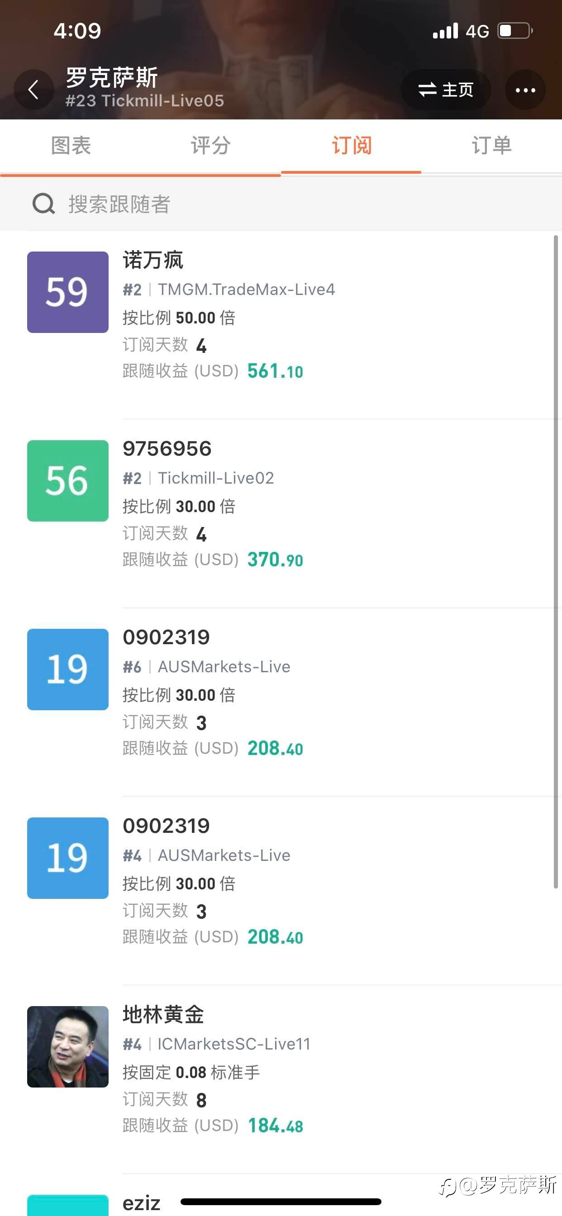Open follower 诺万疯 name link
562x1216 pixels.
pyautogui.click(x=153, y=260)
